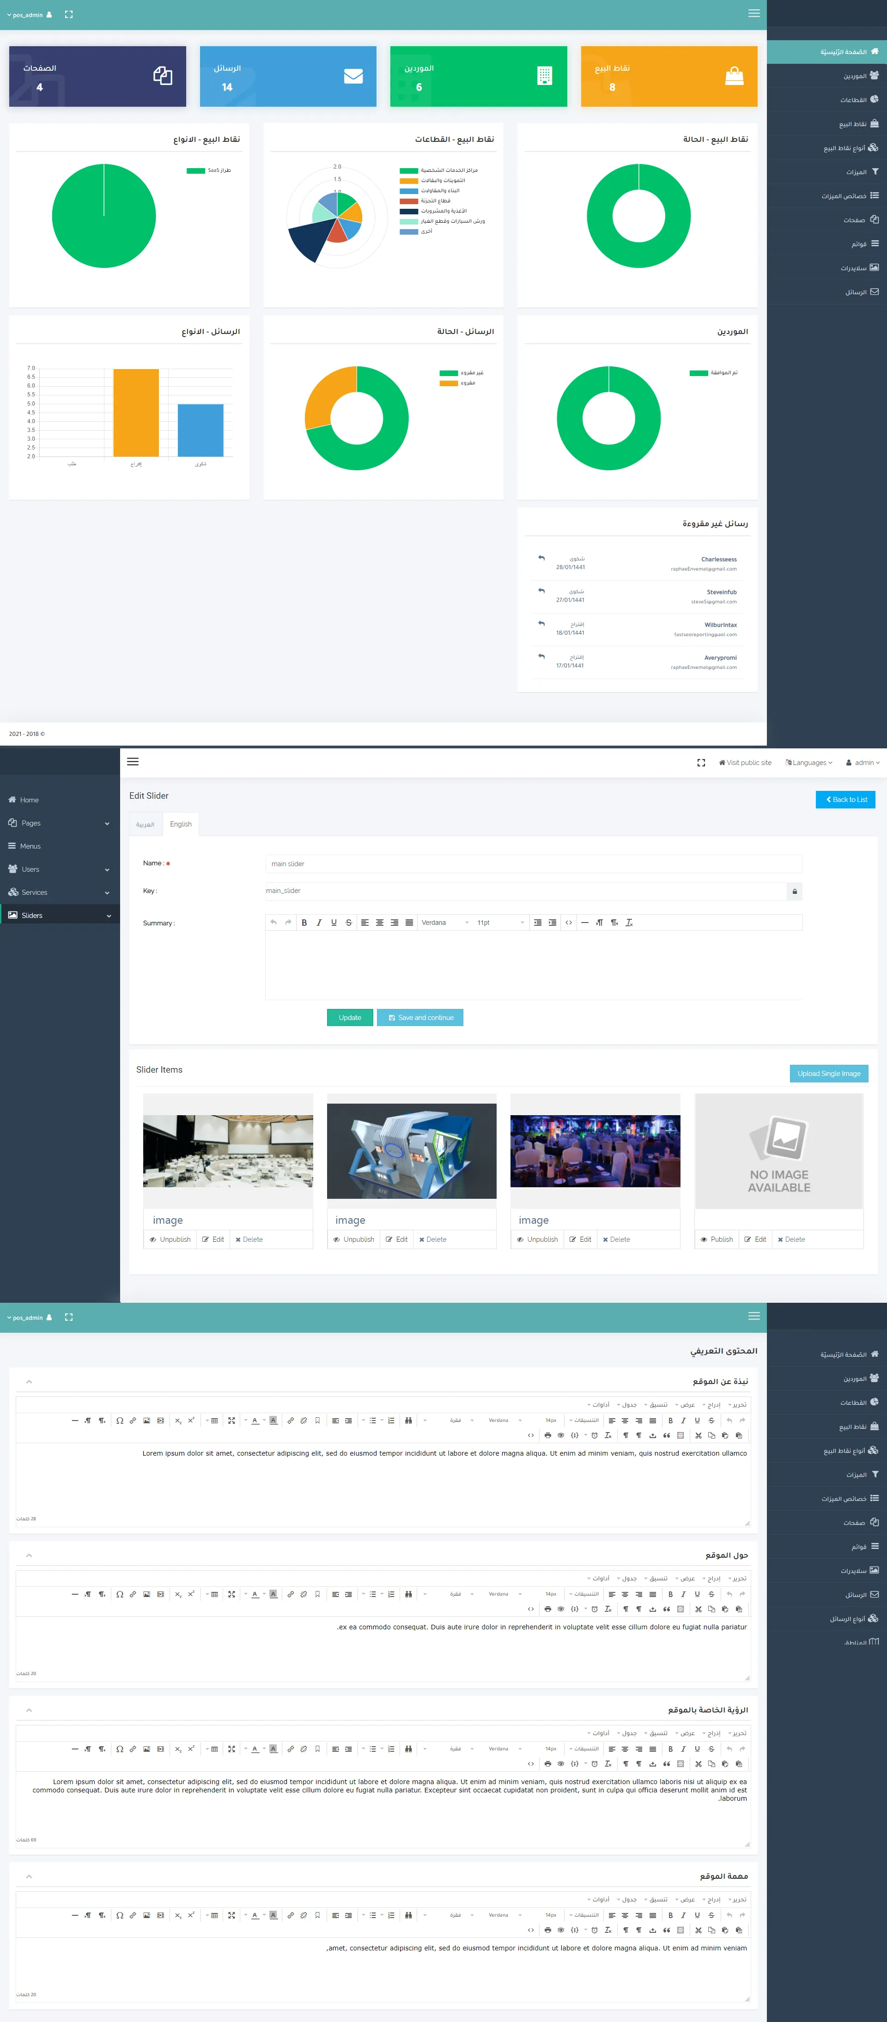Delete the slider item with no image
This screenshot has width=887, height=2022.
tap(791, 1239)
